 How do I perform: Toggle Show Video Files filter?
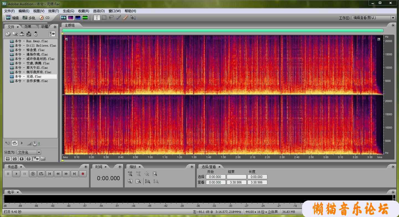click(x=22, y=159)
